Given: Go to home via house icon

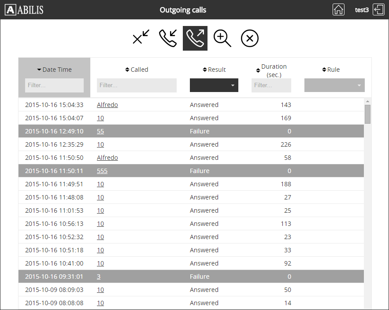Looking at the screenshot, I should pos(338,10).
